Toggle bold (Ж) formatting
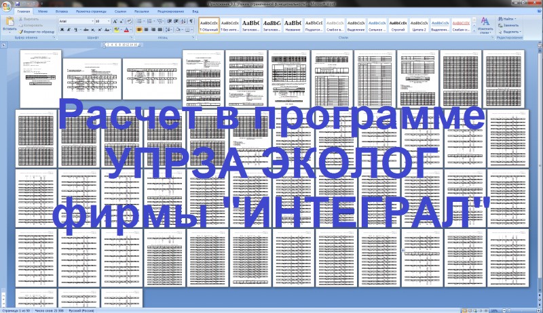The width and height of the screenshot is (543, 313). coord(62,30)
